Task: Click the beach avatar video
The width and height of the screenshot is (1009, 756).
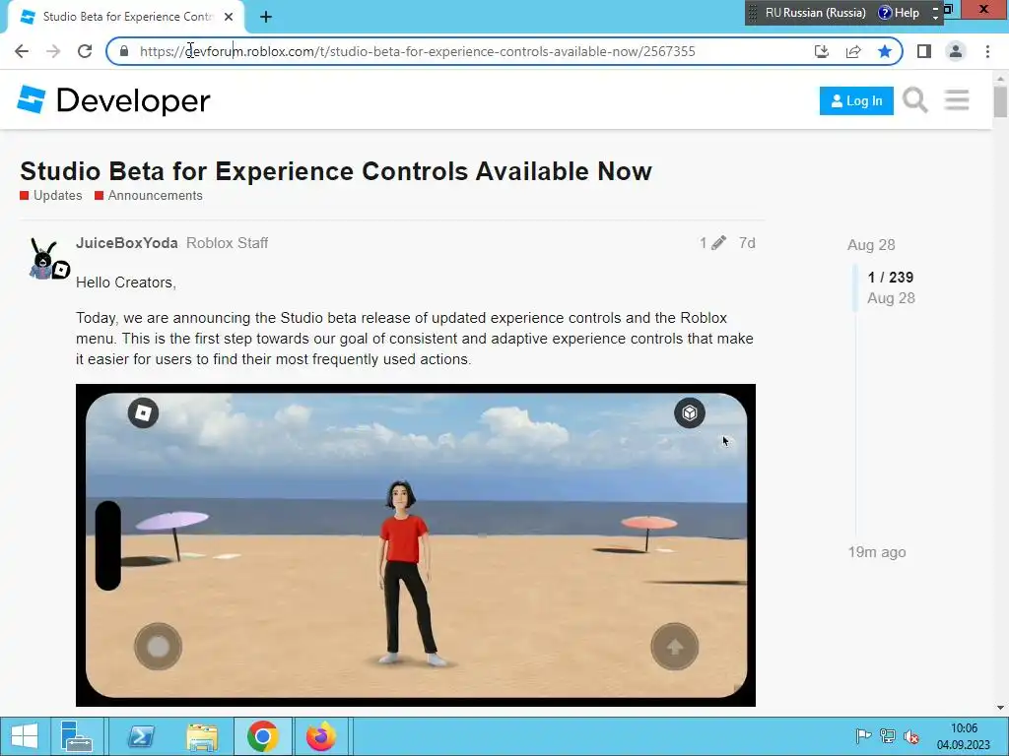Action: pyautogui.click(x=416, y=545)
